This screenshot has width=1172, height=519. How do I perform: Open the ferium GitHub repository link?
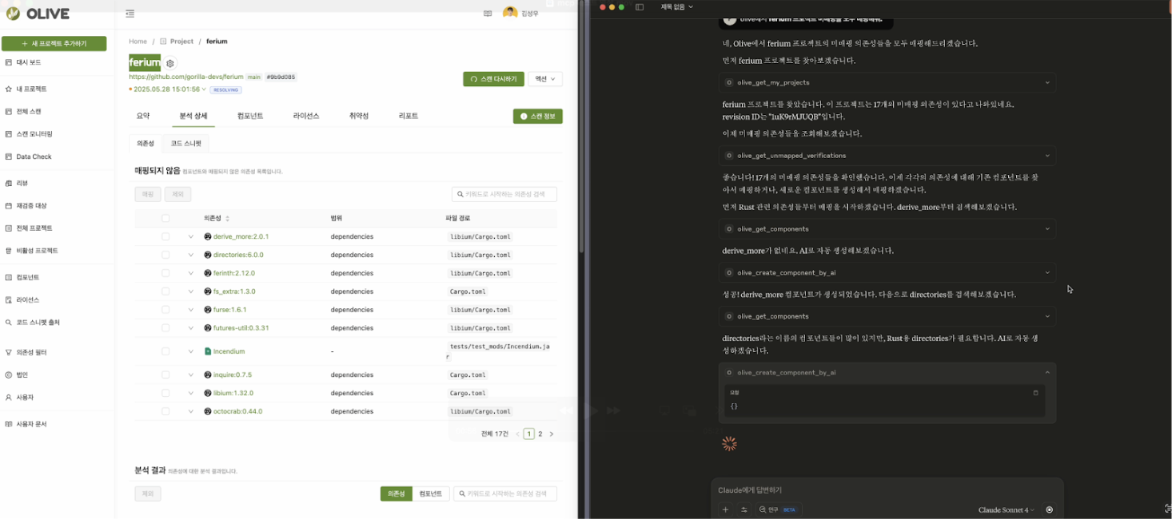point(185,77)
